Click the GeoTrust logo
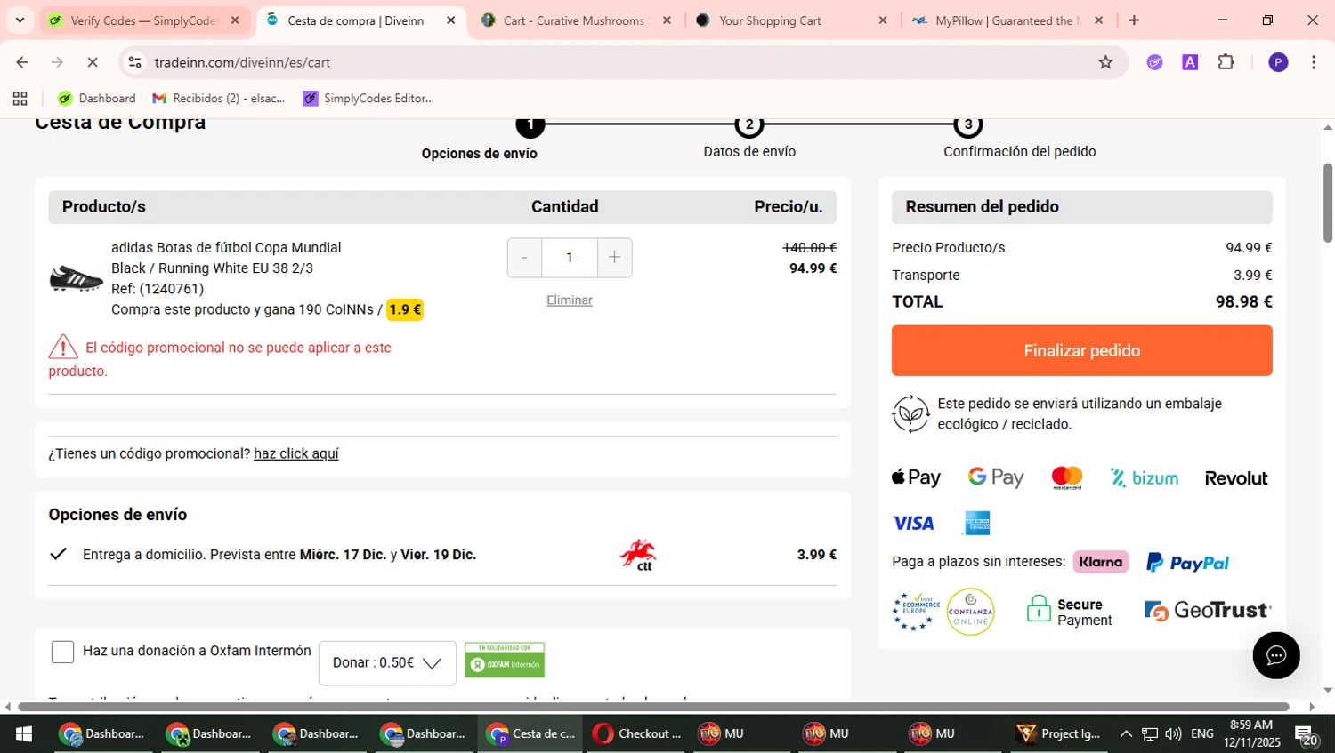Viewport: 1335px width, 753px height. [1208, 611]
